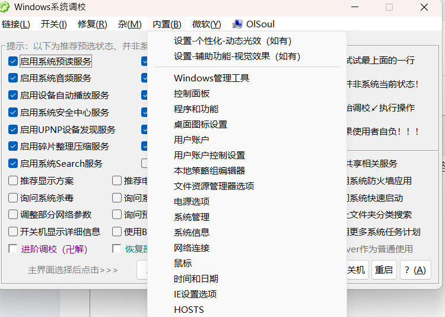Open 程序和功能 from the menu
This screenshot has height=317, width=445.
[247, 109]
